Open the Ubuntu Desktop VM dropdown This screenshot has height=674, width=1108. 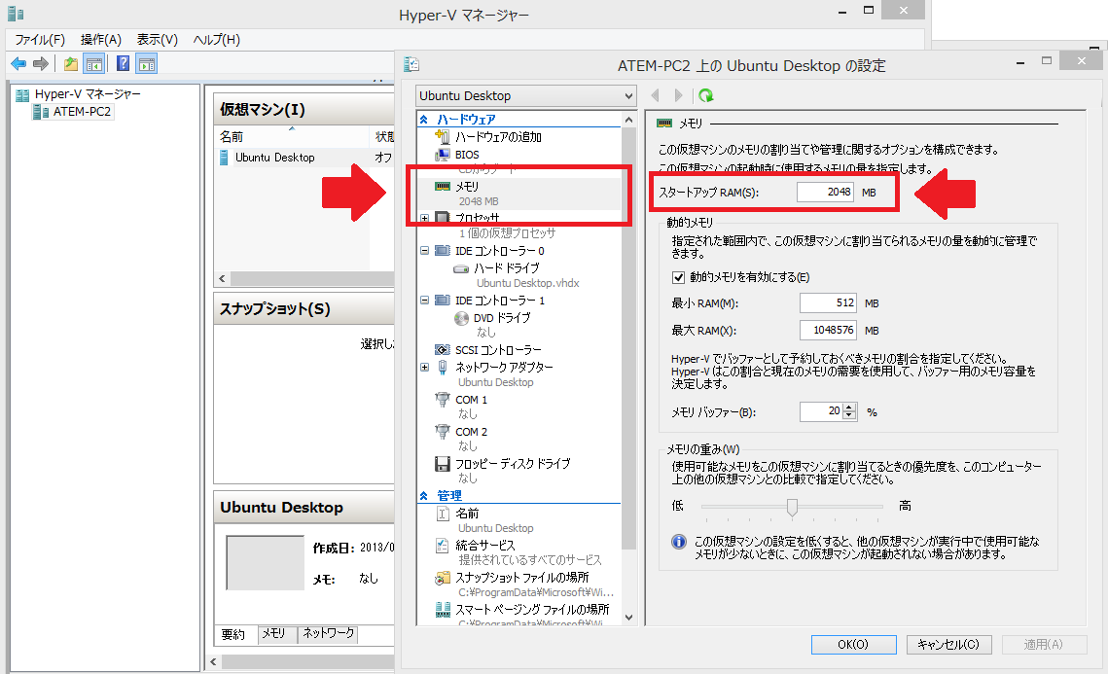[525, 95]
